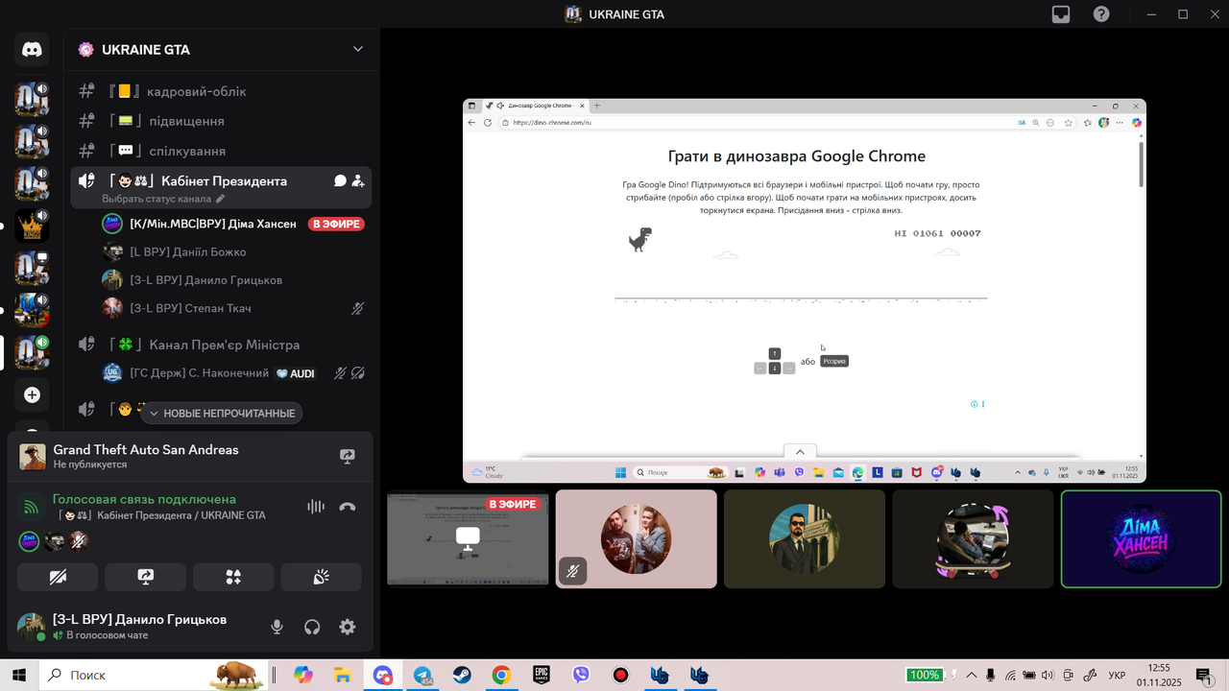
Task: Open Telegram from the taskbar
Action: (422, 675)
